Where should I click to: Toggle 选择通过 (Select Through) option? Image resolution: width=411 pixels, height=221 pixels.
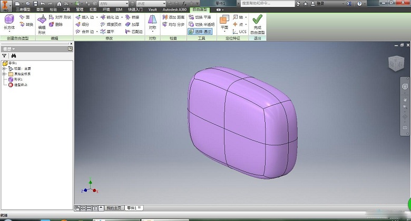click(200, 32)
